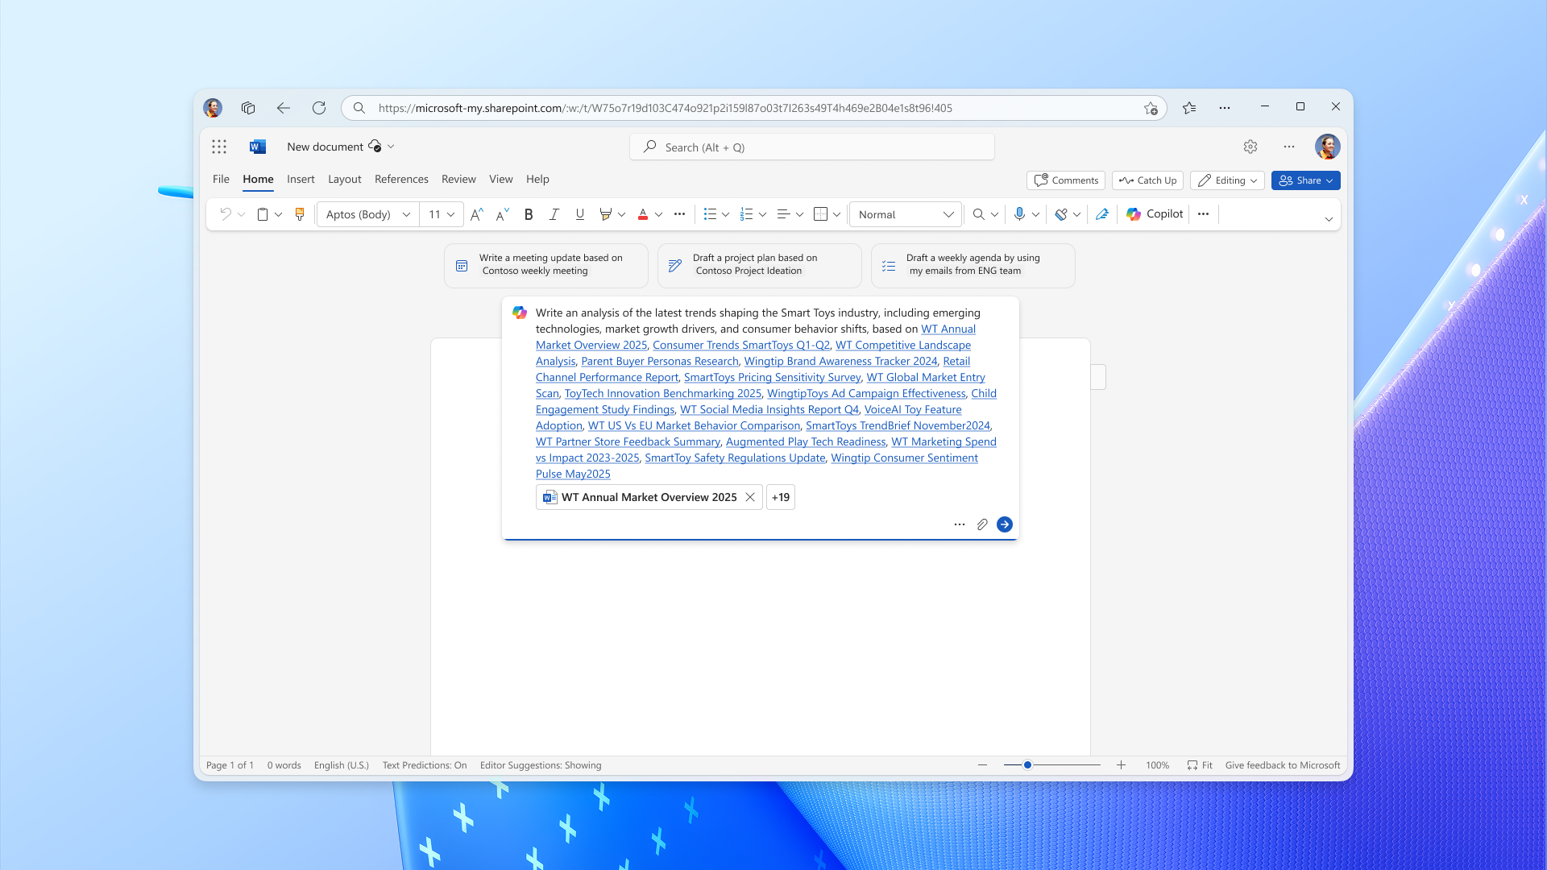The height and width of the screenshot is (870, 1547).
Task: Click in the Search (Alt + Q) box
Action: coord(812,147)
